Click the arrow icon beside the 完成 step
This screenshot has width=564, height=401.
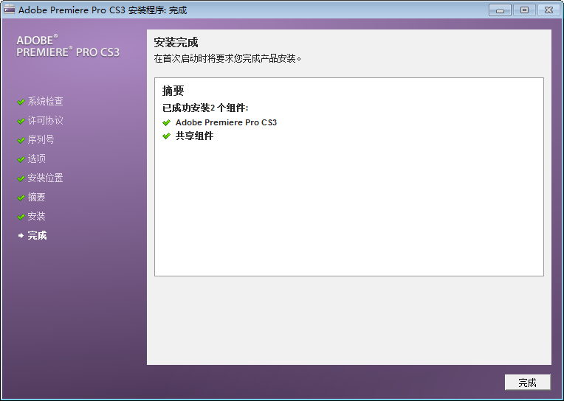point(21,236)
